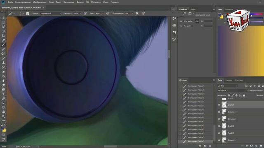Image resolution: width=264 pixels, height=148 pixels.
Task: Switch to the Инфо tab
Action: 193,9
